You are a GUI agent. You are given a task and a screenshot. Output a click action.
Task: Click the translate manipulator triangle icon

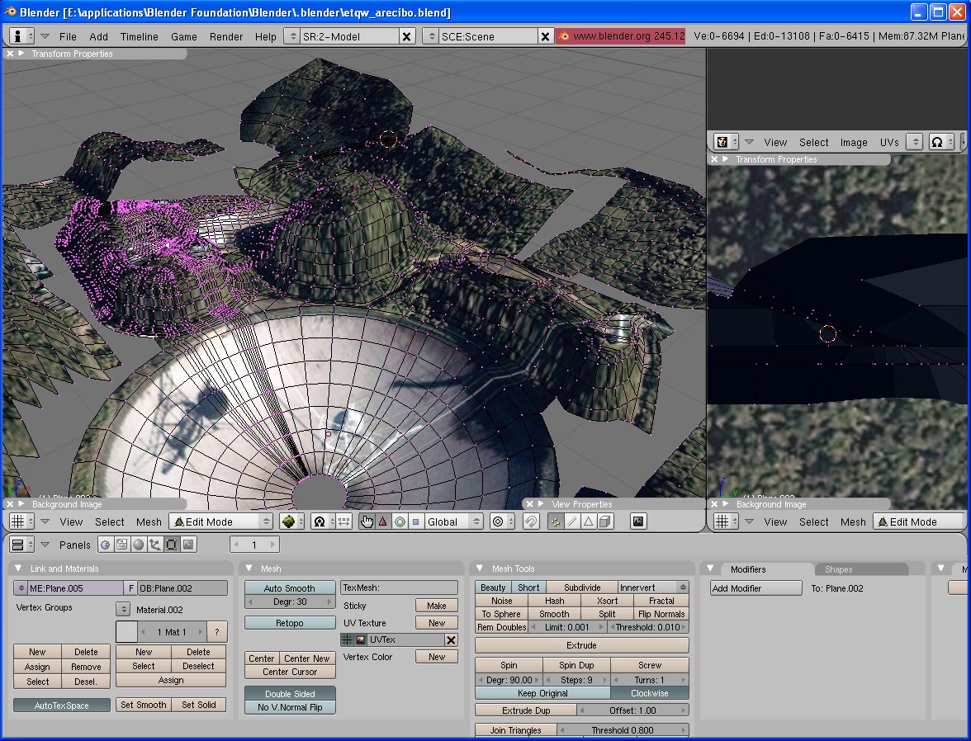[383, 522]
